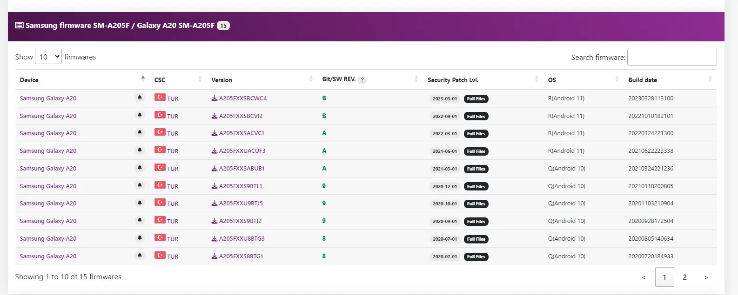Click Turkey flag in the A205FXXS9BTI2 row
Viewport: 738px width, 295px height.
(160, 220)
